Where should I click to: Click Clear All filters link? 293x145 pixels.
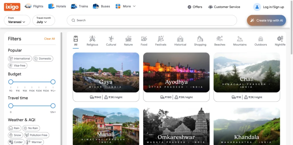(50, 39)
